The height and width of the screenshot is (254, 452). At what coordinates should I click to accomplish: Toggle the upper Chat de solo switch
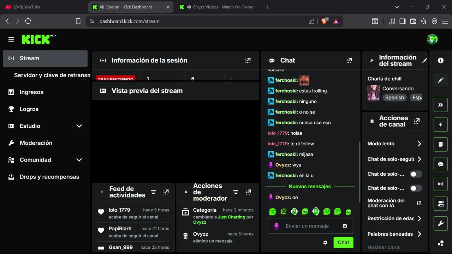(x=416, y=174)
